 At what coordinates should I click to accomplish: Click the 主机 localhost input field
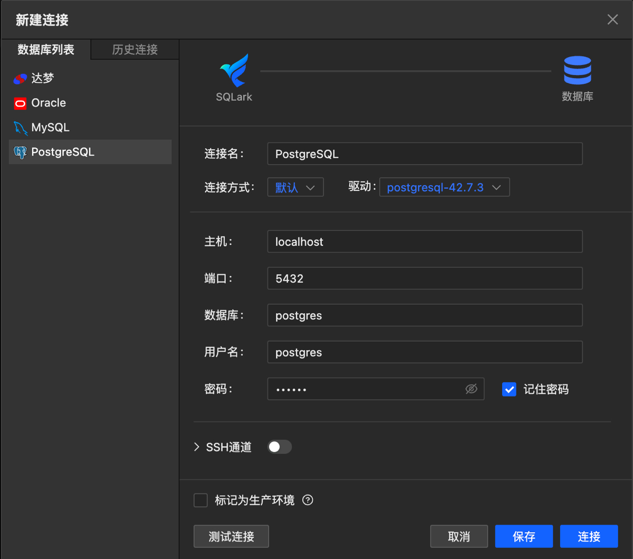point(425,242)
